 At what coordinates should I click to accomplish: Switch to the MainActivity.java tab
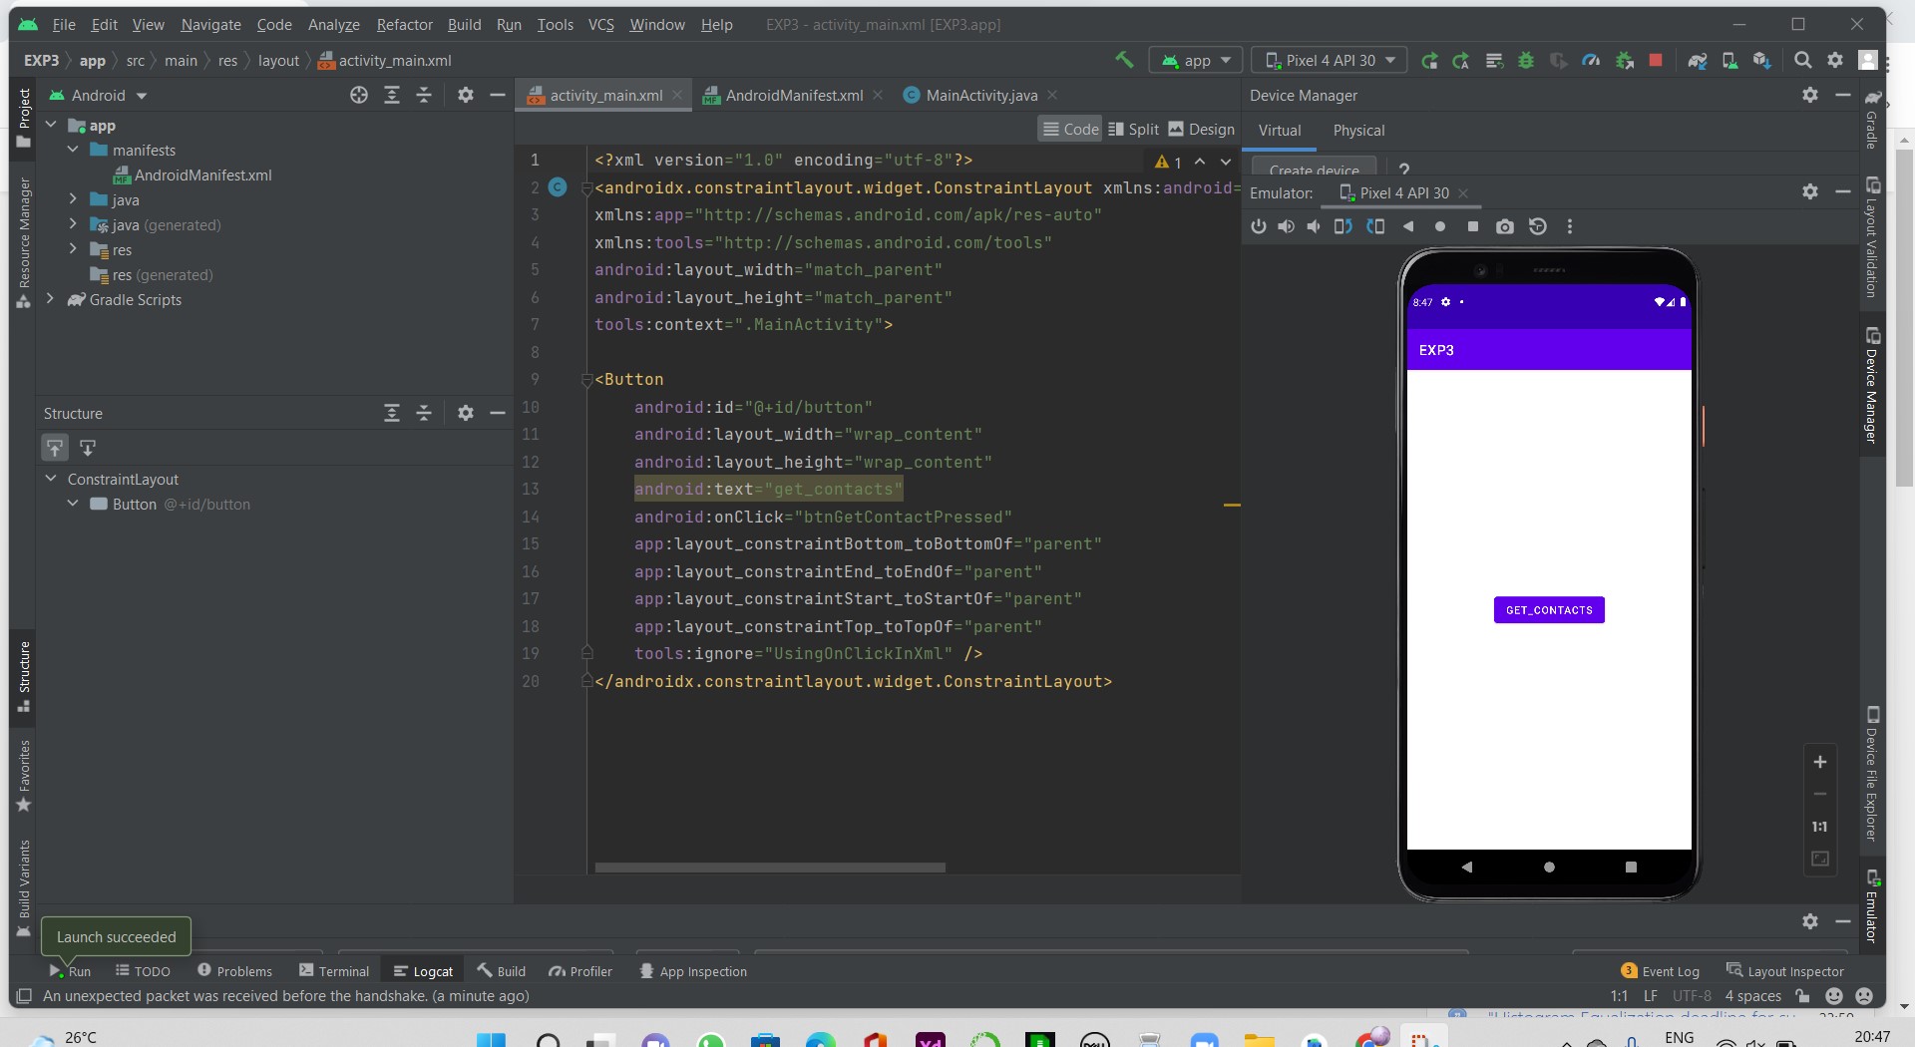[x=979, y=95]
